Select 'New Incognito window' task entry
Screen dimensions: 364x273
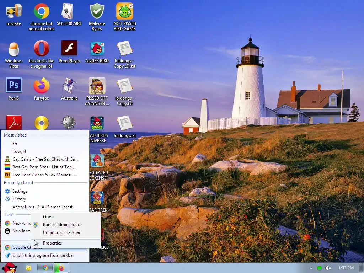(x=17, y=231)
